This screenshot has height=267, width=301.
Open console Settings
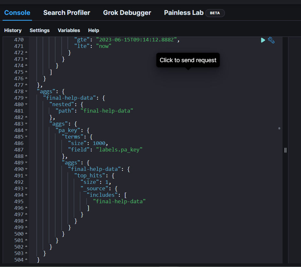pos(39,30)
